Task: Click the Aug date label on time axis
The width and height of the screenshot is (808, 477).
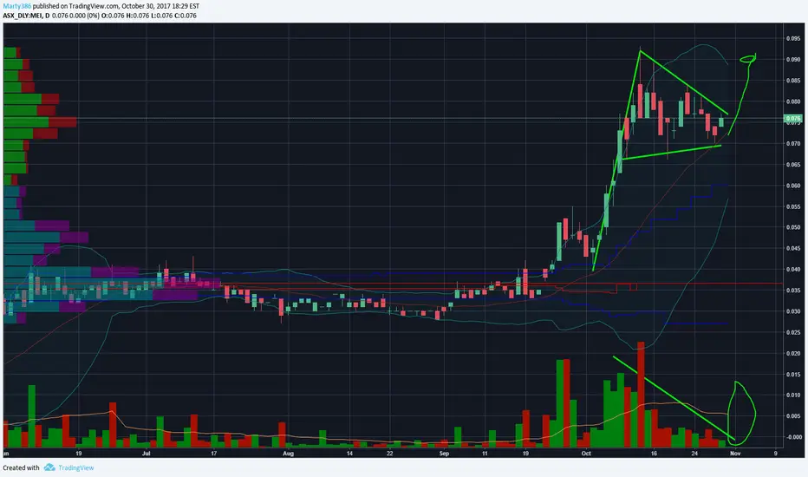Action: click(x=288, y=454)
